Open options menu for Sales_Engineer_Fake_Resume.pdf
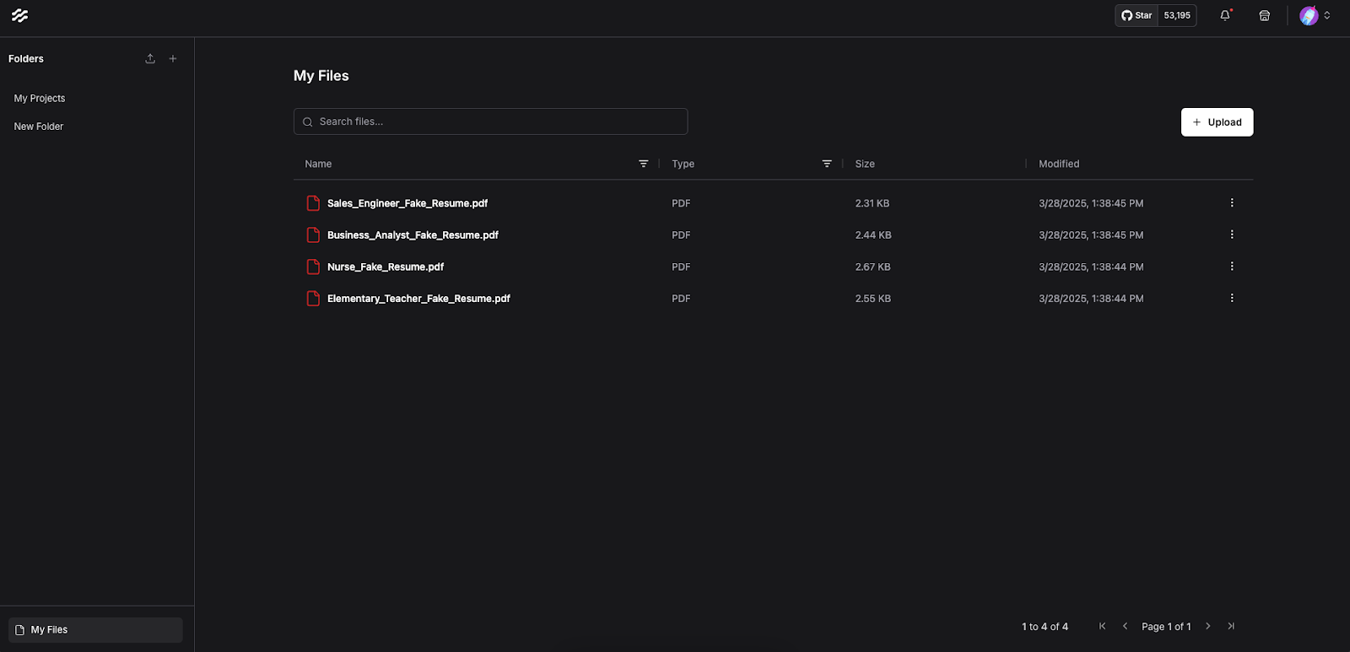The height and width of the screenshot is (652, 1350). (x=1231, y=203)
